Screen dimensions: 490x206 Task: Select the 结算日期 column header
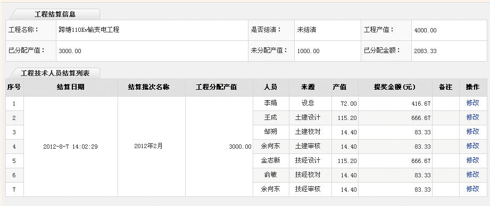[x=71, y=88]
